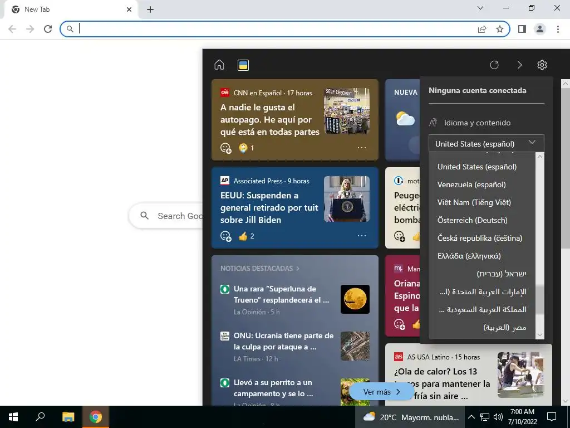This screenshot has width=570, height=428.
Task: Refresh the news feed
Action: (x=494, y=65)
